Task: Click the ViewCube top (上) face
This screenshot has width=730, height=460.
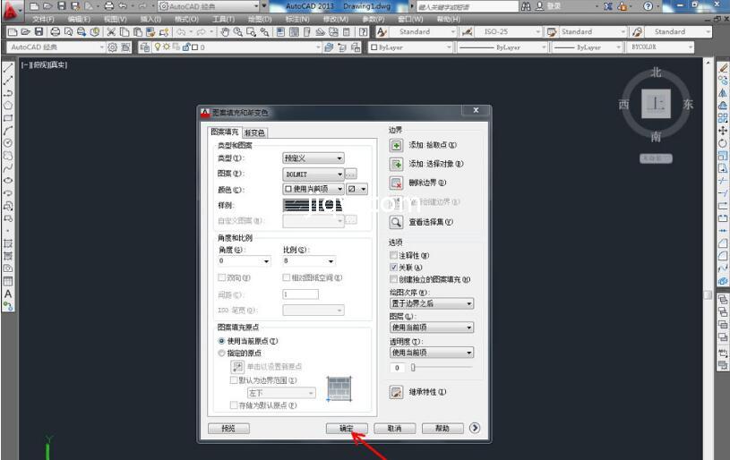Action: 656,104
